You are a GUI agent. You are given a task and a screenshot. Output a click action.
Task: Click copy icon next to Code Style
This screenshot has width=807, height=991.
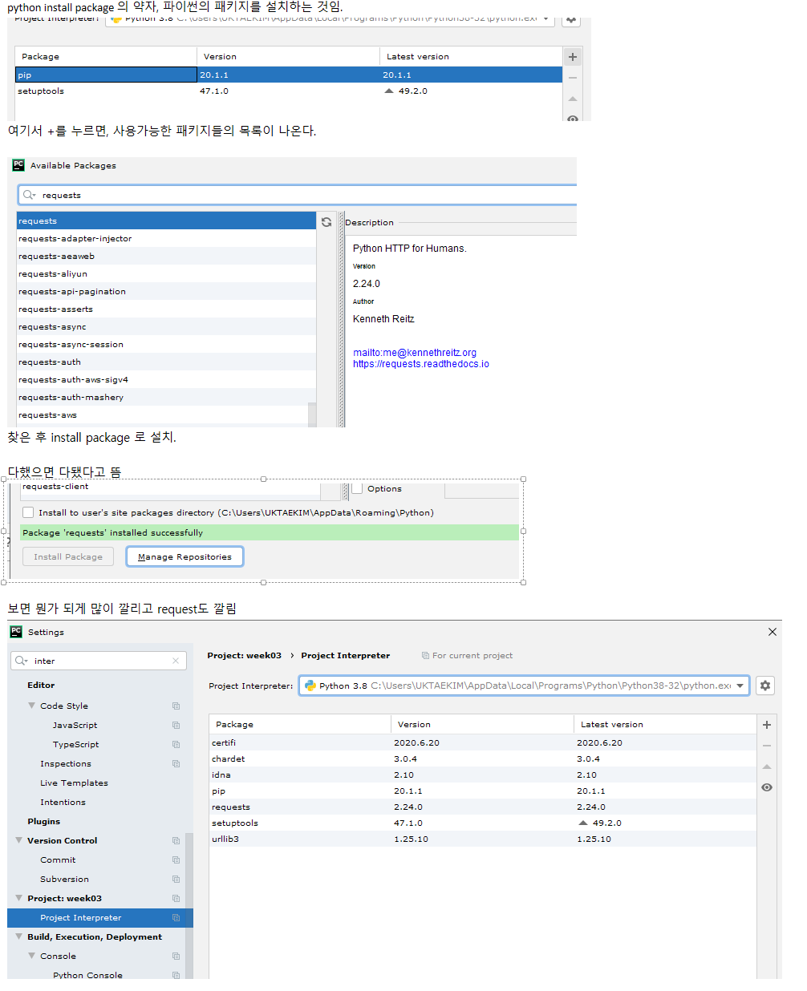(x=176, y=706)
